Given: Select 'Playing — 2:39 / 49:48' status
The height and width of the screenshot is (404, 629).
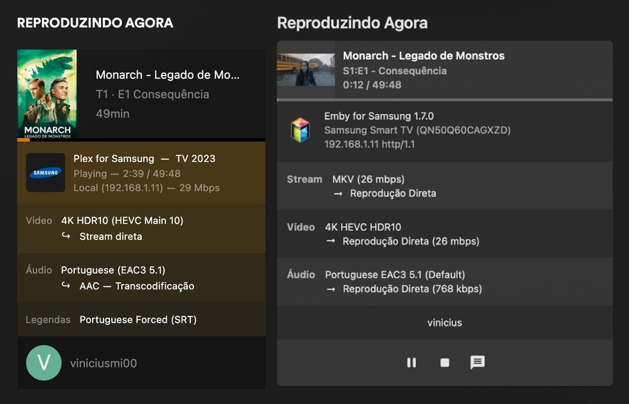Looking at the screenshot, I should tap(127, 174).
